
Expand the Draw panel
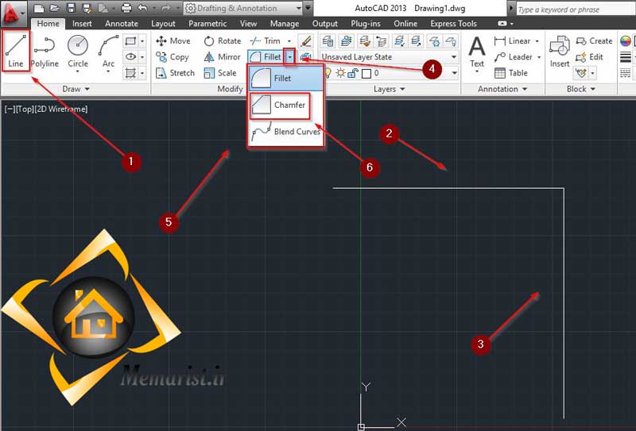(76, 89)
